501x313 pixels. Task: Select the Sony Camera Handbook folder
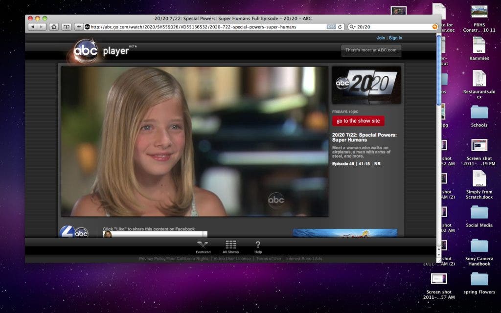479,252
